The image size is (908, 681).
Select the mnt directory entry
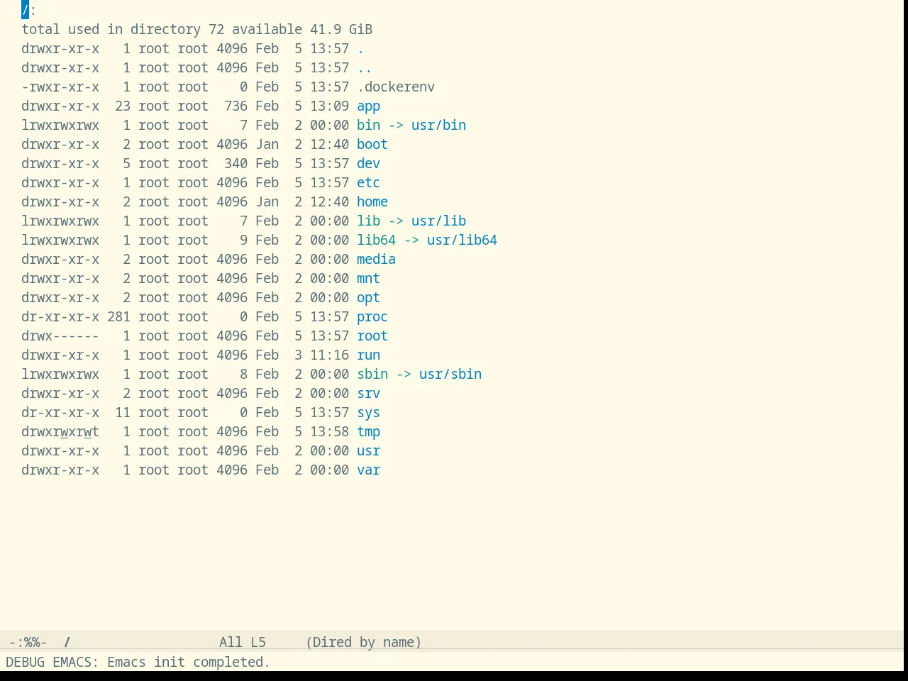coord(368,279)
